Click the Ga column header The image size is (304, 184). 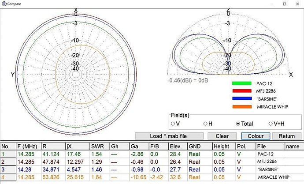[139, 146]
